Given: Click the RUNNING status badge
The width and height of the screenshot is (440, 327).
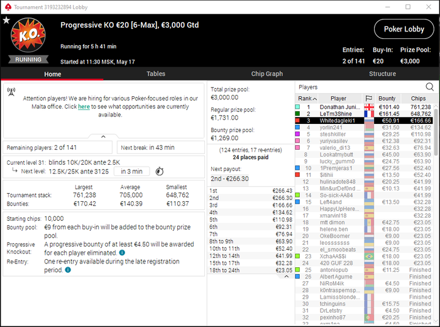Looking at the screenshot, I should tap(28, 60).
